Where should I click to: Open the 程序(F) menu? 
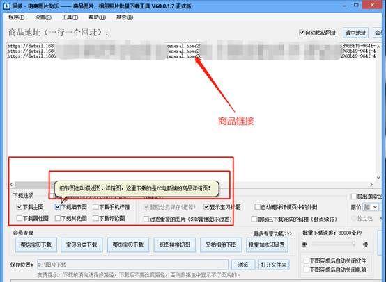(x=17, y=17)
